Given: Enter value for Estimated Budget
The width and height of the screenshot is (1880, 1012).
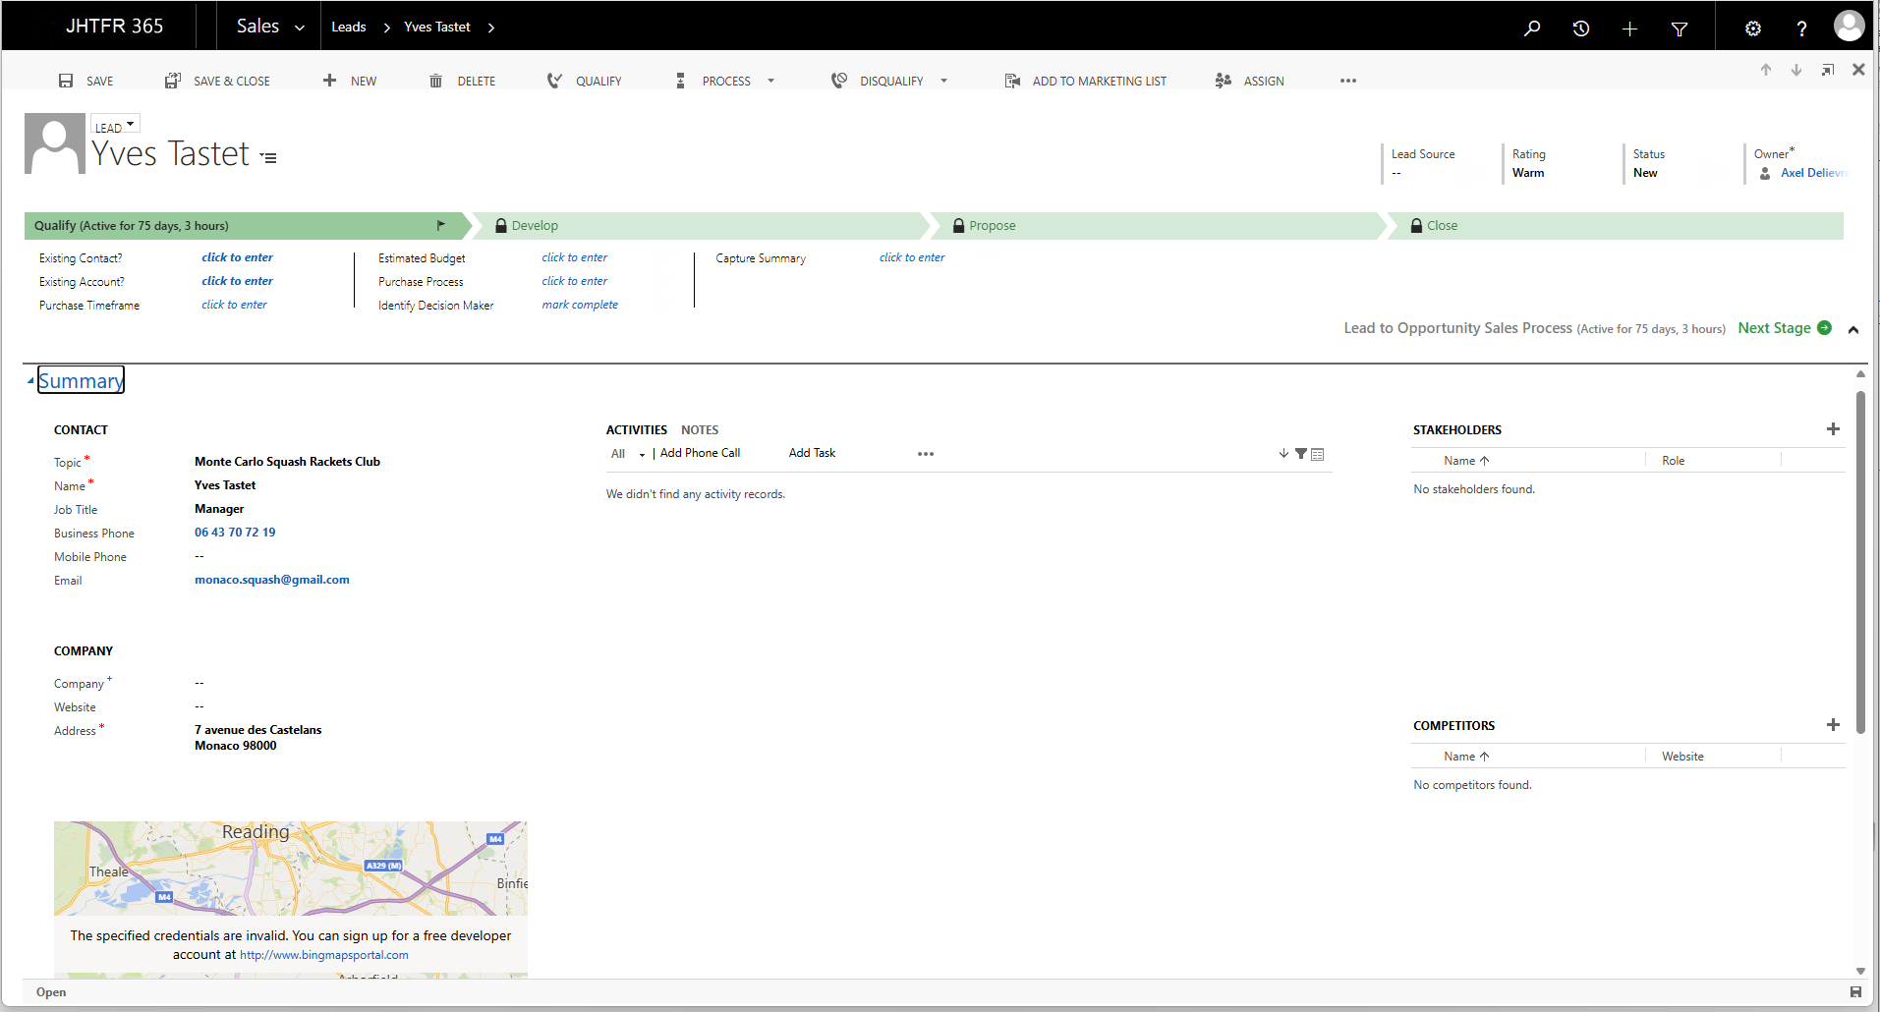Looking at the screenshot, I should point(574,257).
